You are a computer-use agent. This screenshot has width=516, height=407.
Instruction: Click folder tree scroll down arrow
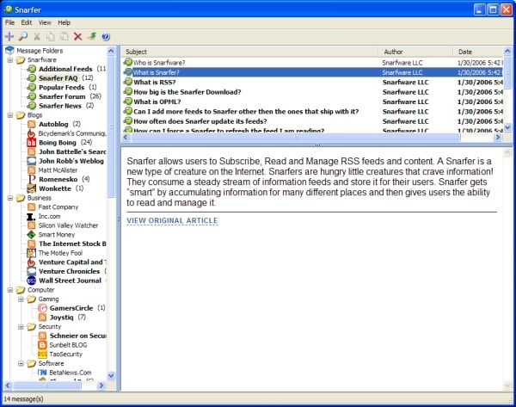click(x=111, y=375)
